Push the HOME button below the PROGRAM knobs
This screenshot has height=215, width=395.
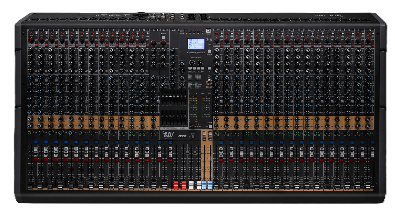(x=190, y=68)
